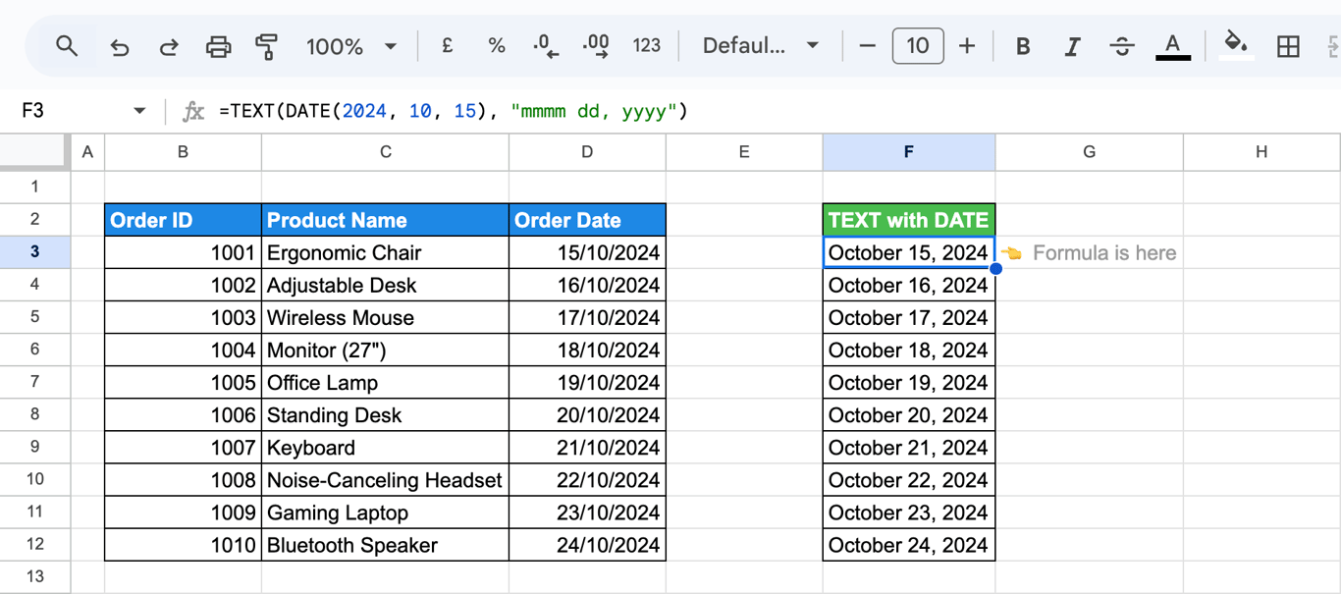The height and width of the screenshot is (594, 1341).
Task: Click the font size field showing 10
Action: point(918,46)
